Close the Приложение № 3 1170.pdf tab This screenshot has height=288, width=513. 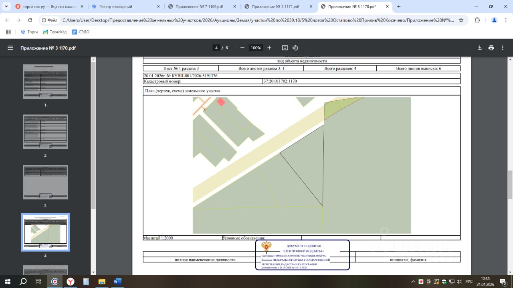point(387,7)
